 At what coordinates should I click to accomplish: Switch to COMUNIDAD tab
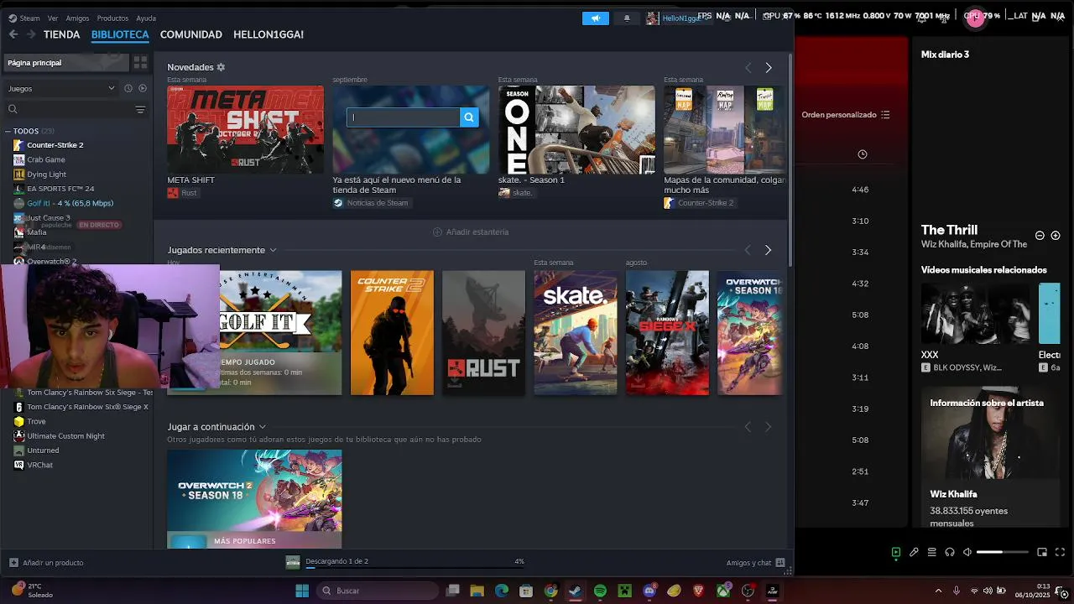pyautogui.click(x=191, y=34)
